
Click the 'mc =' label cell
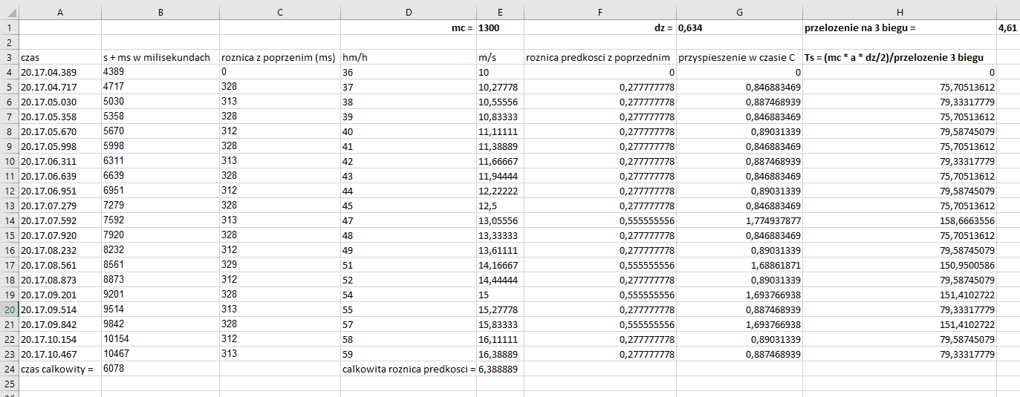(x=409, y=27)
